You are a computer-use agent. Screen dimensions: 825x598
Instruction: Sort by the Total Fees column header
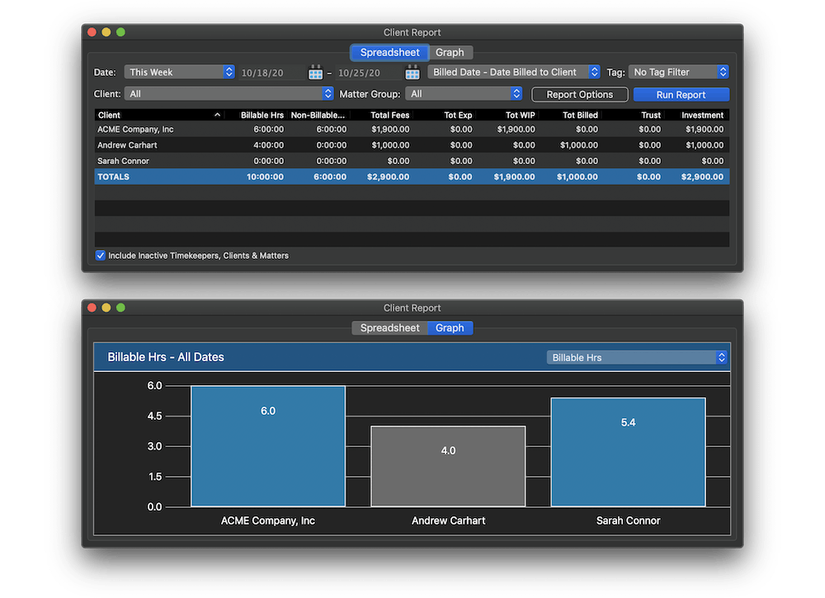pyautogui.click(x=390, y=115)
